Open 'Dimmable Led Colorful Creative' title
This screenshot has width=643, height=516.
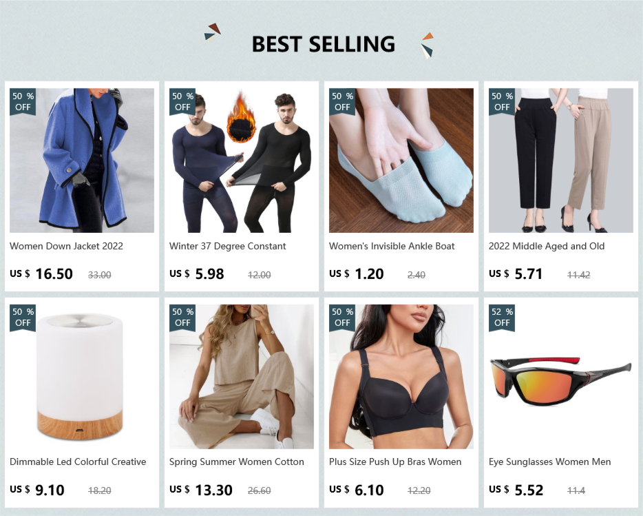pos(78,462)
